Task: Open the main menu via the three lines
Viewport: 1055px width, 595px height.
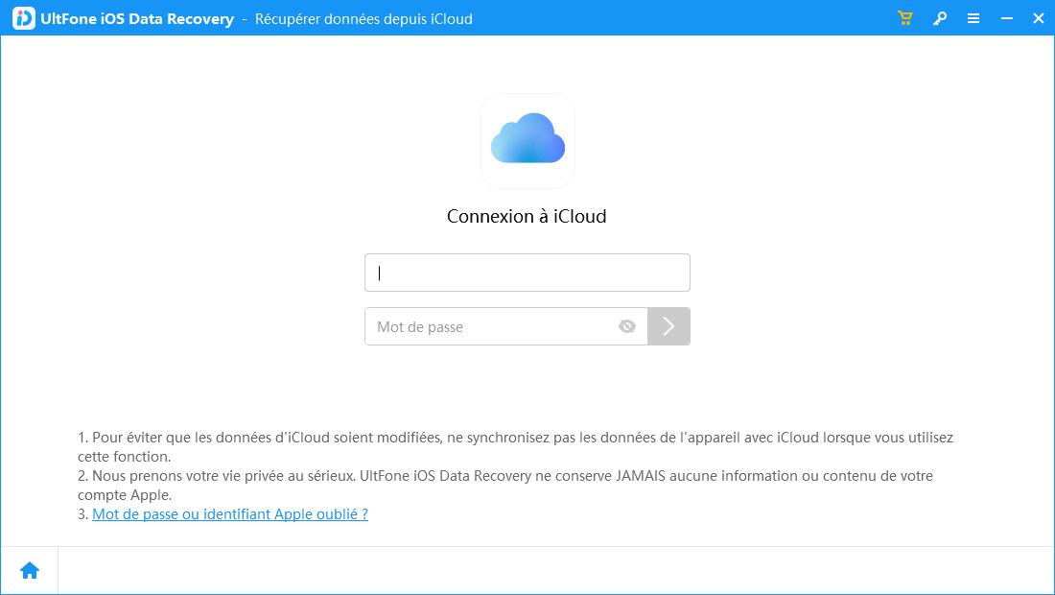Action: click(973, 17)
